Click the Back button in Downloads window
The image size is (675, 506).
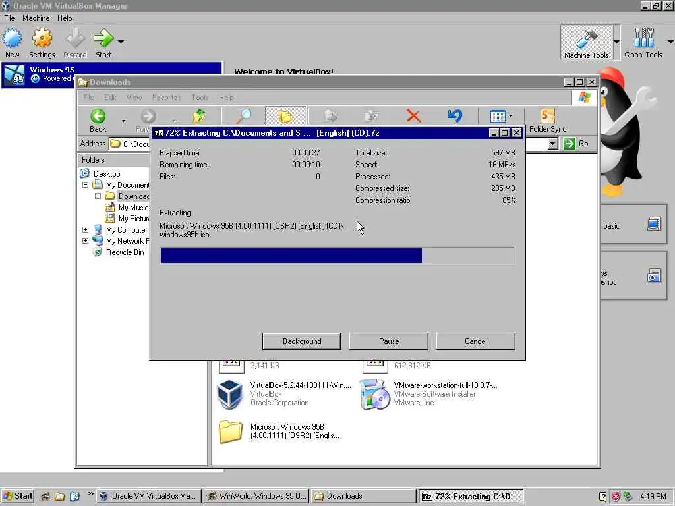pyautogui.click(x=98, y=121)
